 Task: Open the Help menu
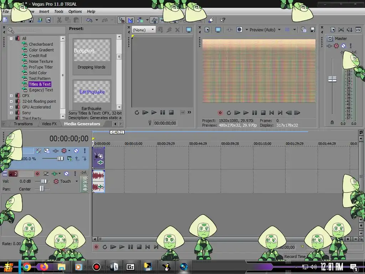tap(91, 11)
